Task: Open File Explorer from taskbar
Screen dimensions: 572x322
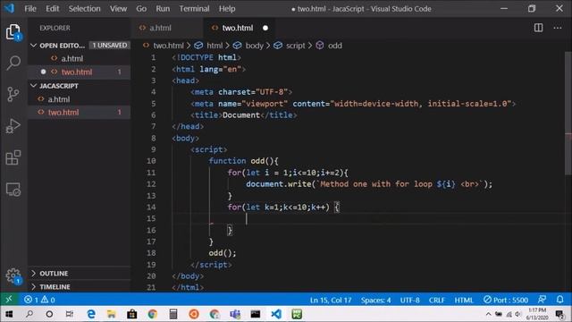Action: 111,314
